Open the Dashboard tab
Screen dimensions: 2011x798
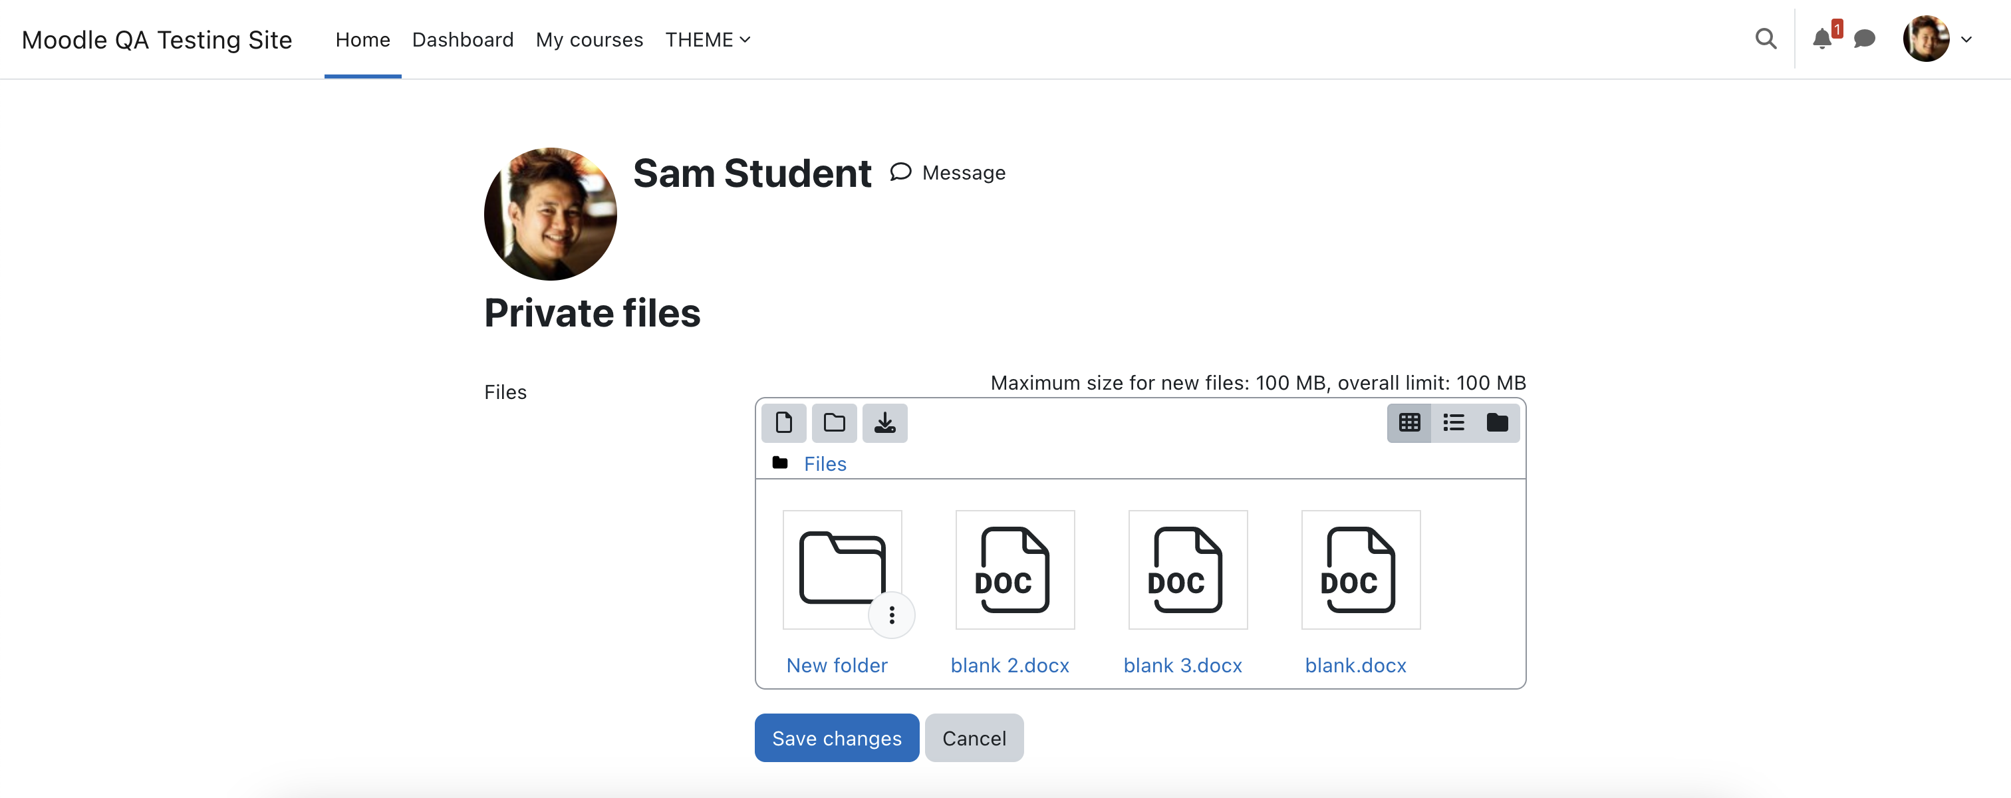pyautogui.click(x=462, y=39)
